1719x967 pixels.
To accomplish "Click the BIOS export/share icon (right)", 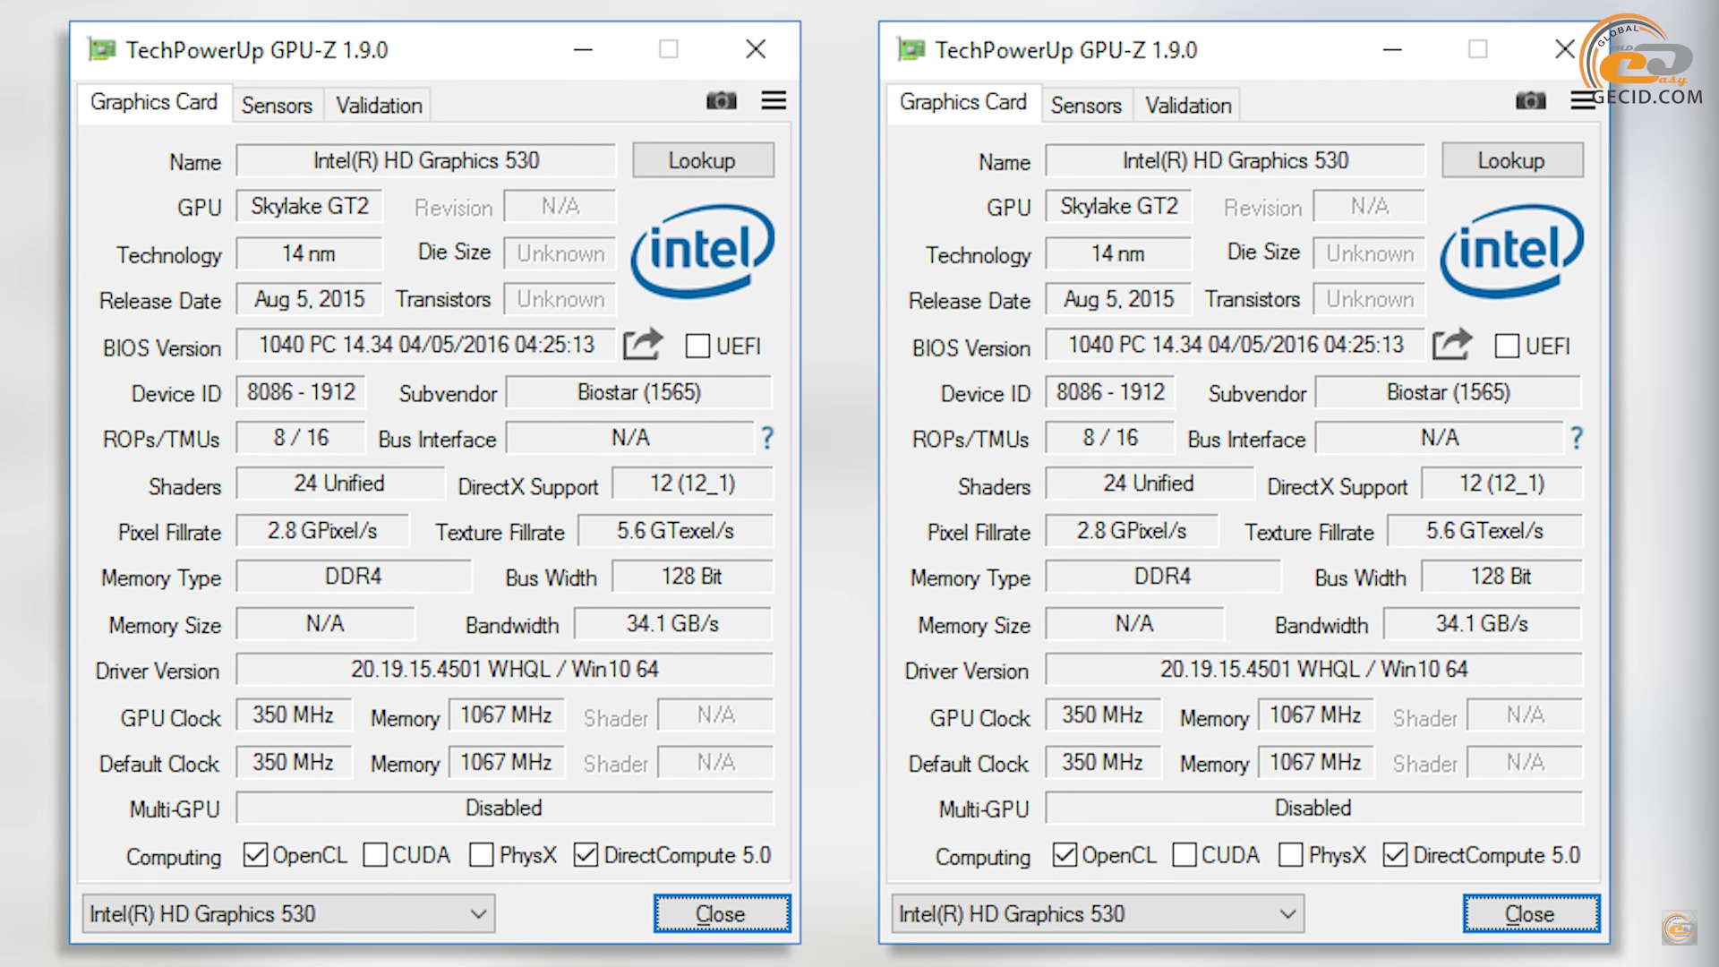I will tap(1450, 345).
